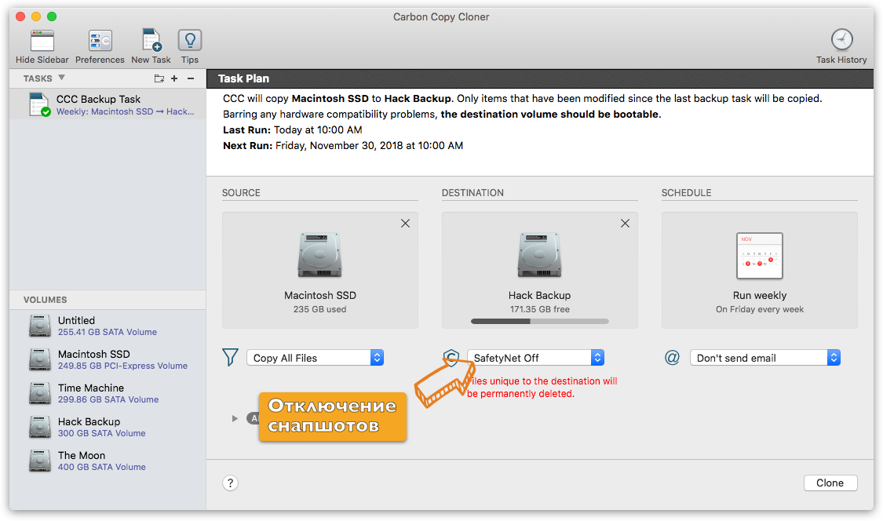Open the Tips lightbulb icon
The width and height of the screenshot is (883, 521).
point(190,41)
